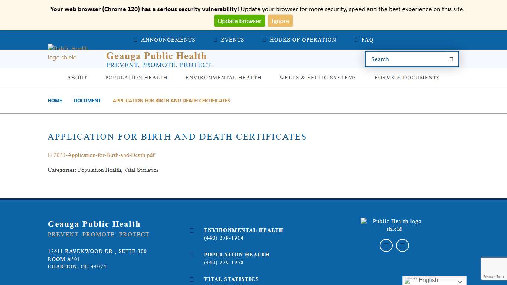Open the PDF icon beside the application link
Viewport: 507px width, 285px height.
(x=49, y=155)
